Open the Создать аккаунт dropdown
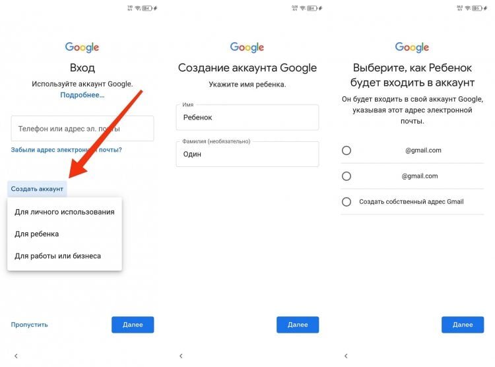Viewport: 495px width, 367px height. click(x=37, y=189)
